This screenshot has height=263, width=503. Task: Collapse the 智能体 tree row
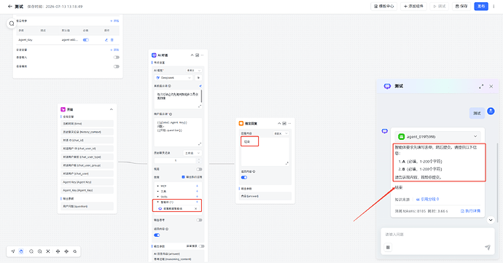point(158,202)
